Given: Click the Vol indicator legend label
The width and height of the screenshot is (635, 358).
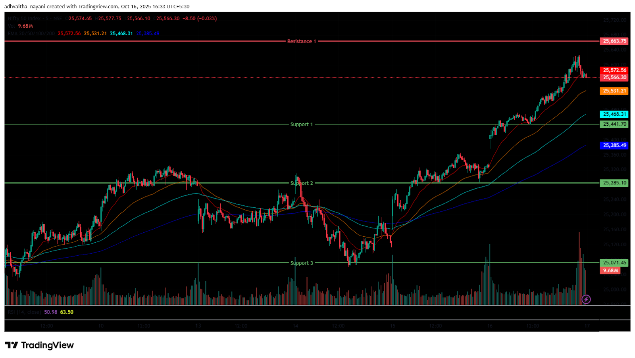Looking at the screenshot, I should [11, 26].
